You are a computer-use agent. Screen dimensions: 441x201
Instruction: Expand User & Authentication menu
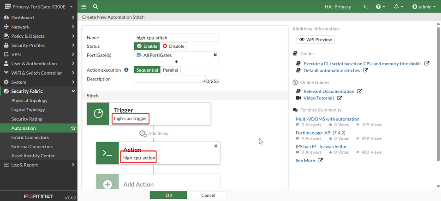(x=39, y=63)
